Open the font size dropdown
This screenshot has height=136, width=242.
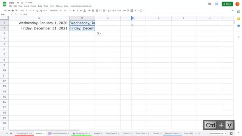[x=67, y=11]
